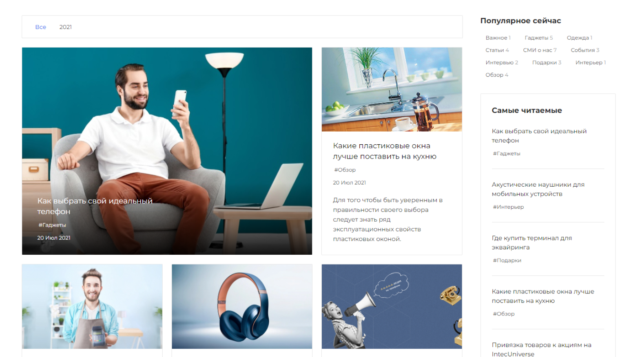Open the Гаджеты tag in popular section

coord(538,37)
